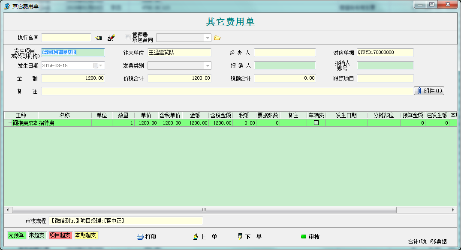
Task: Click the 审核流程 field
Action: [126, 220]
